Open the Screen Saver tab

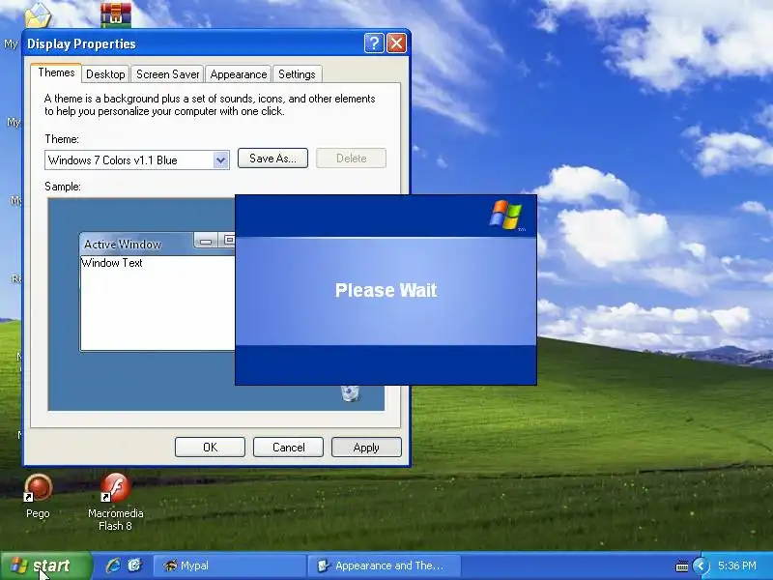(167, 74)
